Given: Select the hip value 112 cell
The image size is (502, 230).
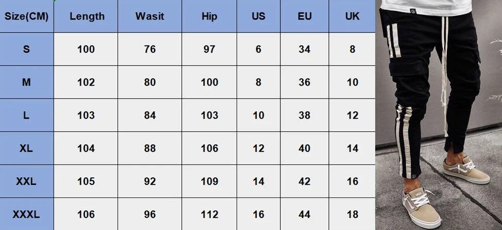Looking at the screenshot, I should coord(209,214).
